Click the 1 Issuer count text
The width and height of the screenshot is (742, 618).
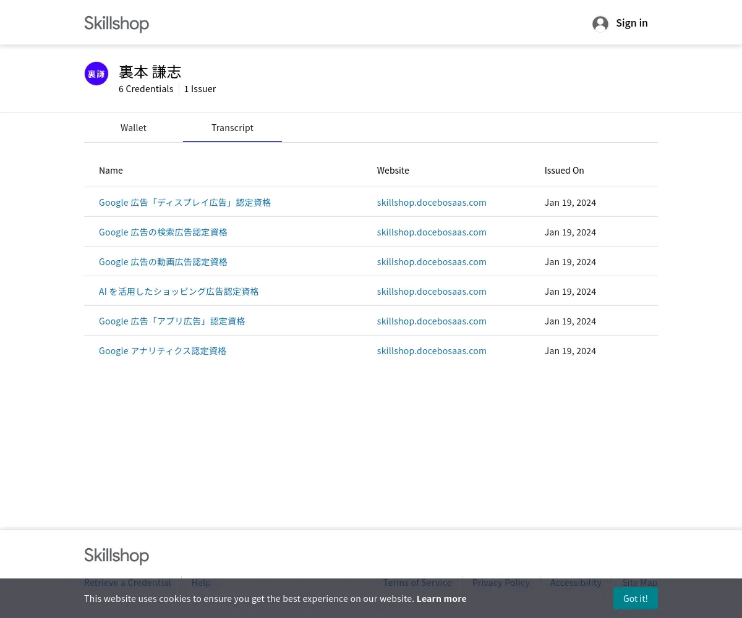[200, 89]
